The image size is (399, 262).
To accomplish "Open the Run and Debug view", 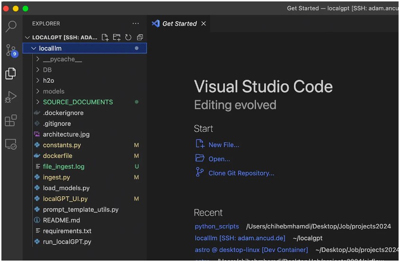I will pos(10,97).
